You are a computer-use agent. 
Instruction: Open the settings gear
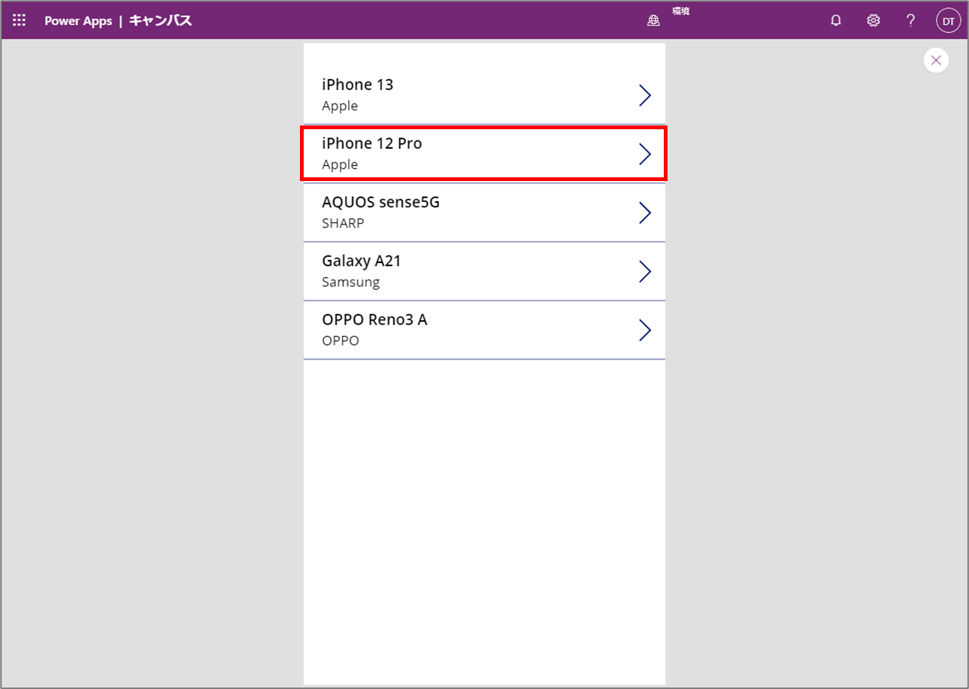873,21
